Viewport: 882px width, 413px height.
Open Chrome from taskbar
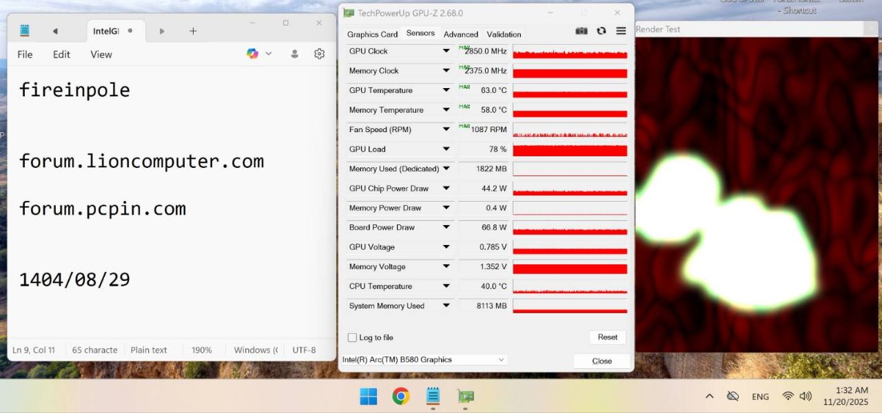(x=401, y=396)
